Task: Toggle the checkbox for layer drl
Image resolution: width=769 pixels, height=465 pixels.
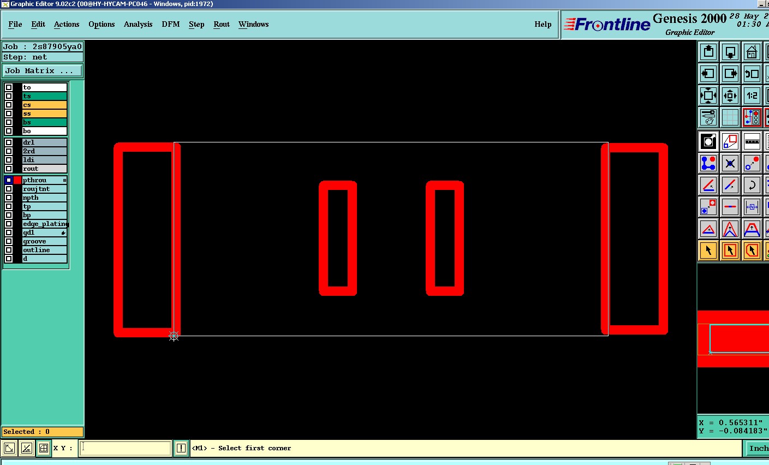Action: point(9,142)
